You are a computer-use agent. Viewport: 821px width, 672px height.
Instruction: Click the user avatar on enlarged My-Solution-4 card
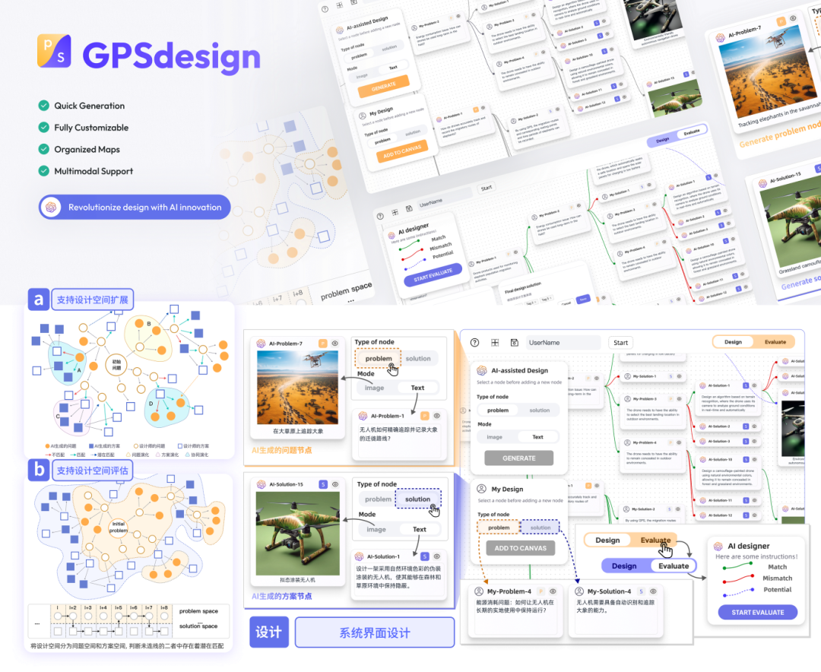(579, 591)
